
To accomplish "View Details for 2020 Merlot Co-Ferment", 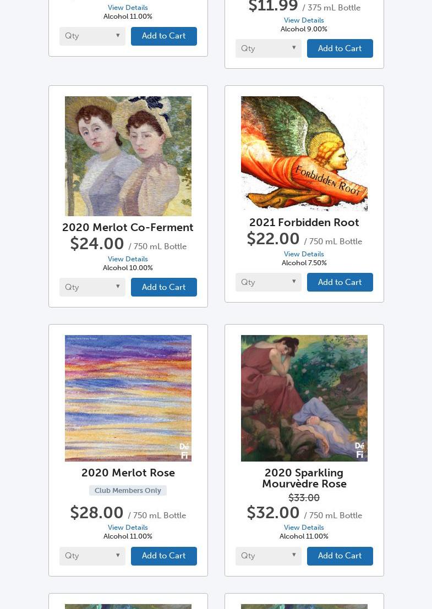I will tap(128, 259).
